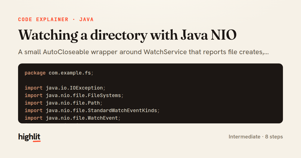Viewport: 301px width, 158px height.
Task: Click the "Intermediate · 8 steps" label
Action: pyautogui.click(x=256, y=137)
